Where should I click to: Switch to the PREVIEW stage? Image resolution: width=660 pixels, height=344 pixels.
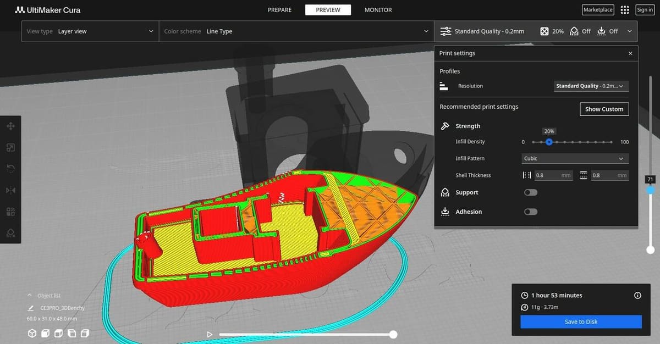(328, 10)
